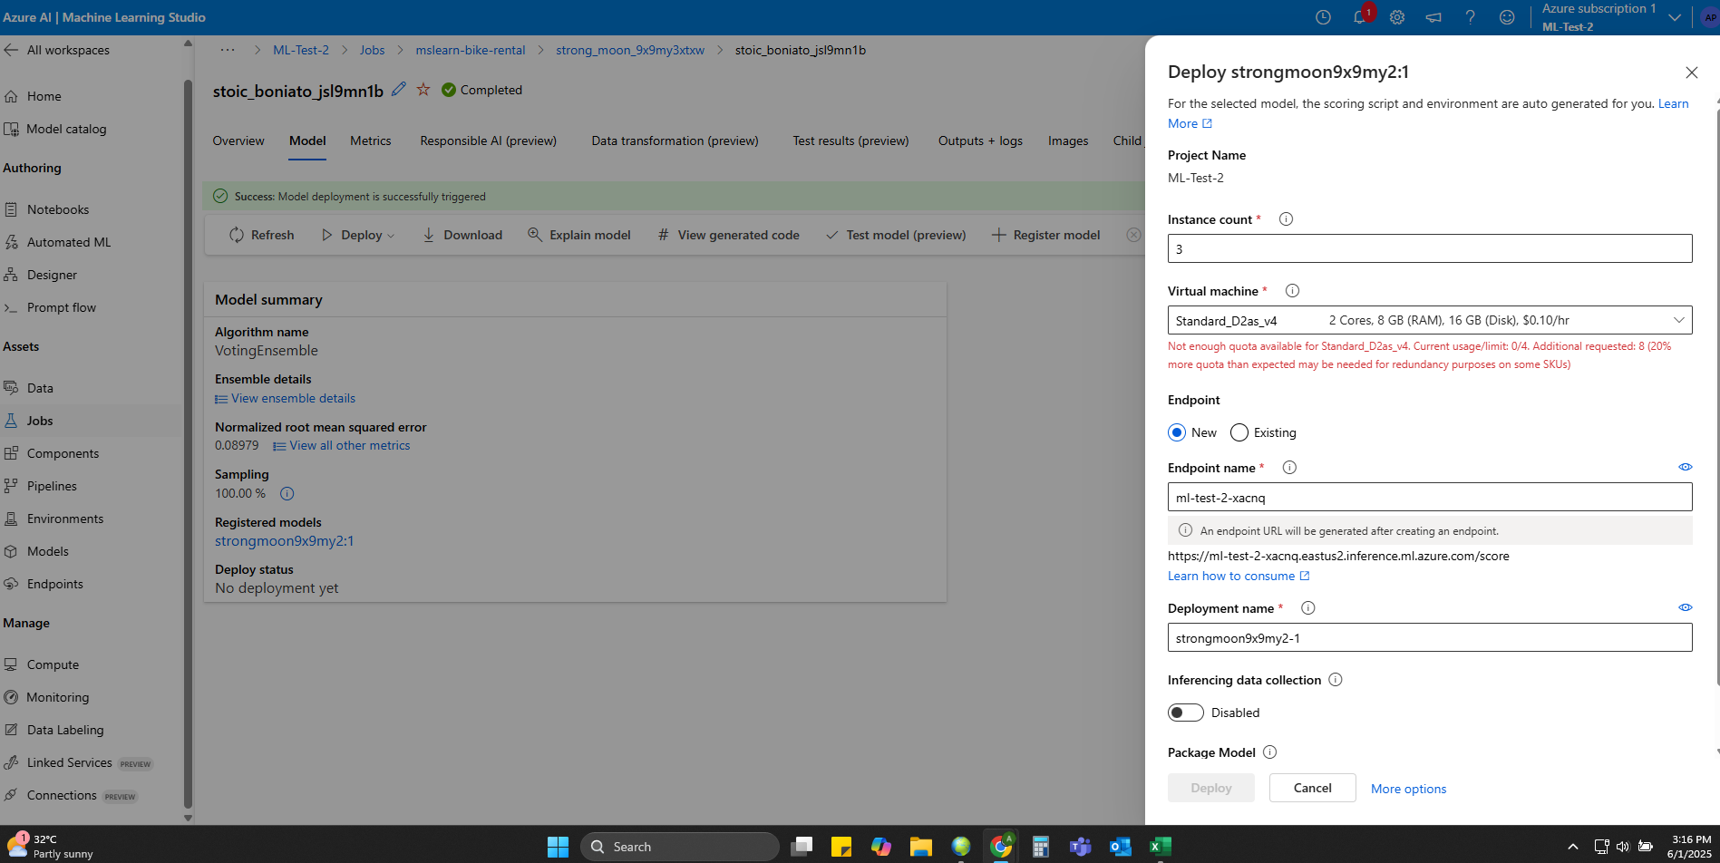The height and width of the screenshot is (863, 1720).
Task: Click the Download toolbar button
Action: pyautogui.click(x=462, y=235)
